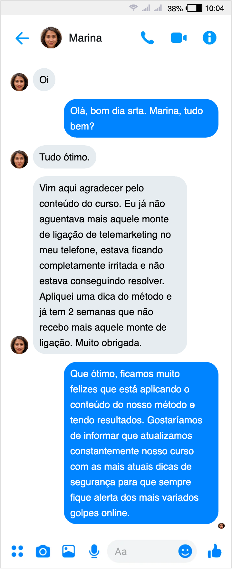Send a thumbs-up like
The width and height of the screenshot is (232, 569).
click(215, 551)
